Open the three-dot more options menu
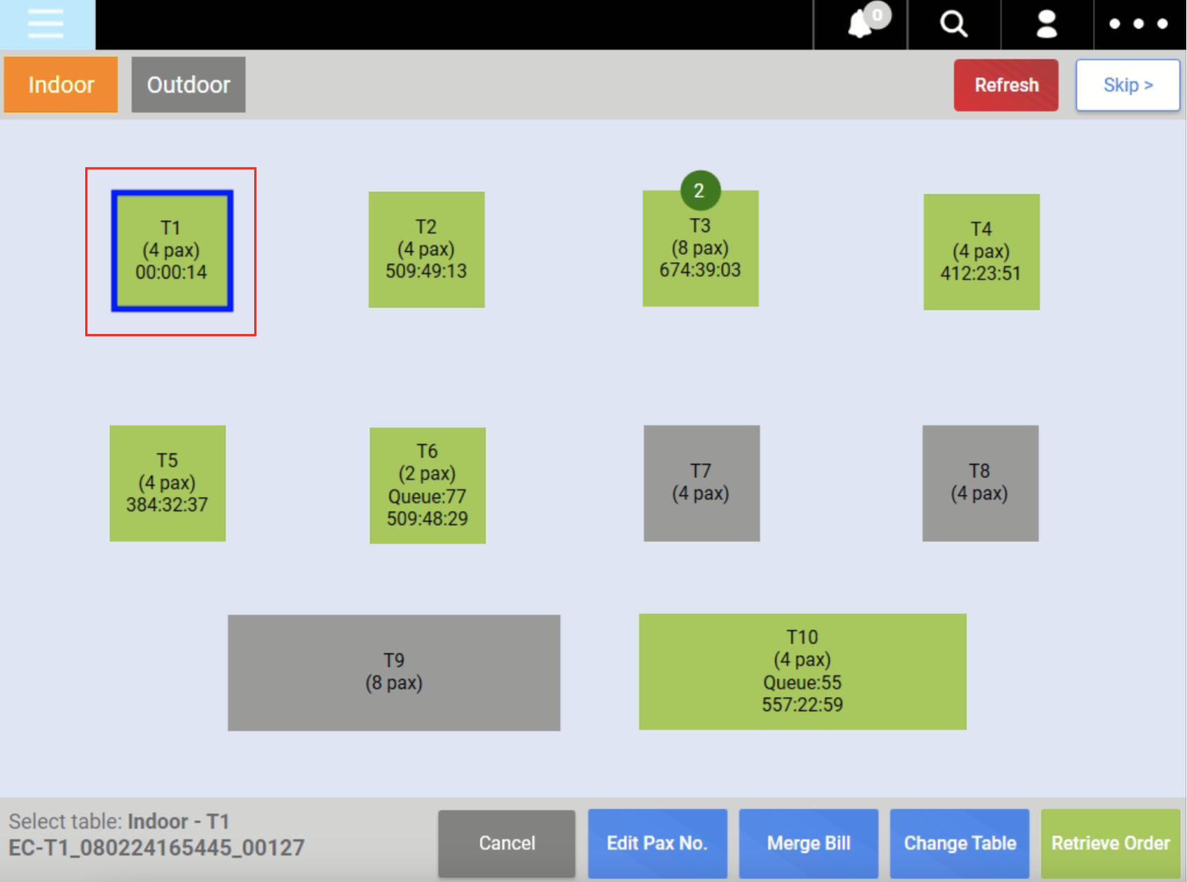The image size is (1187, 882). [x=1138, y=25]
